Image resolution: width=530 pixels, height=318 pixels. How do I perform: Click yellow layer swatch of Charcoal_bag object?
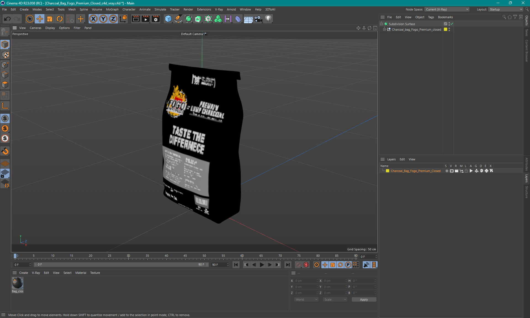[445, 30]
